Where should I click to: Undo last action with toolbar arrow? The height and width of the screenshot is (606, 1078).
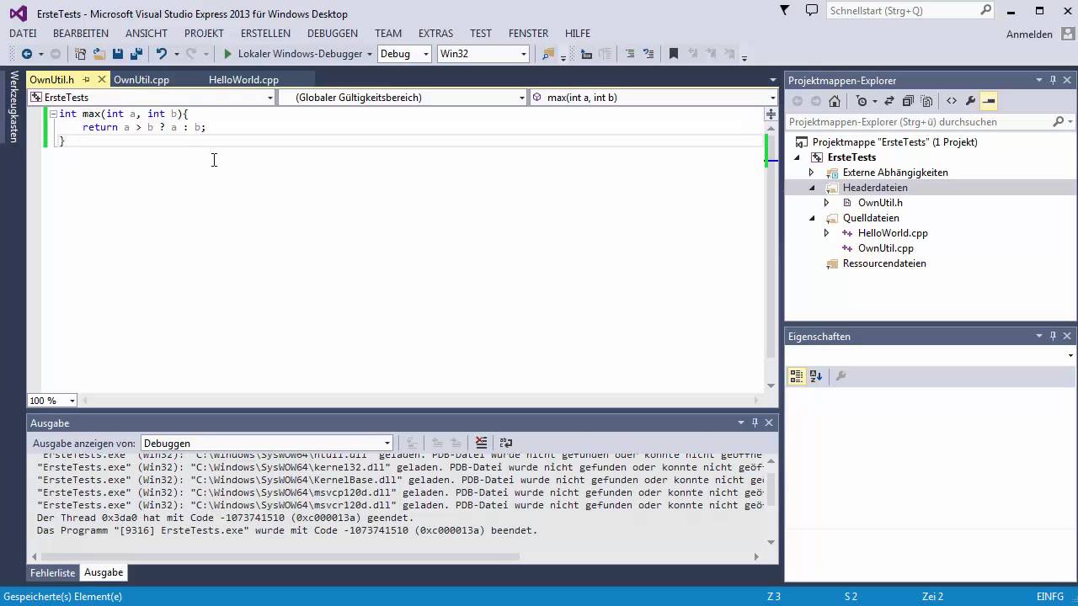(162, 54)
